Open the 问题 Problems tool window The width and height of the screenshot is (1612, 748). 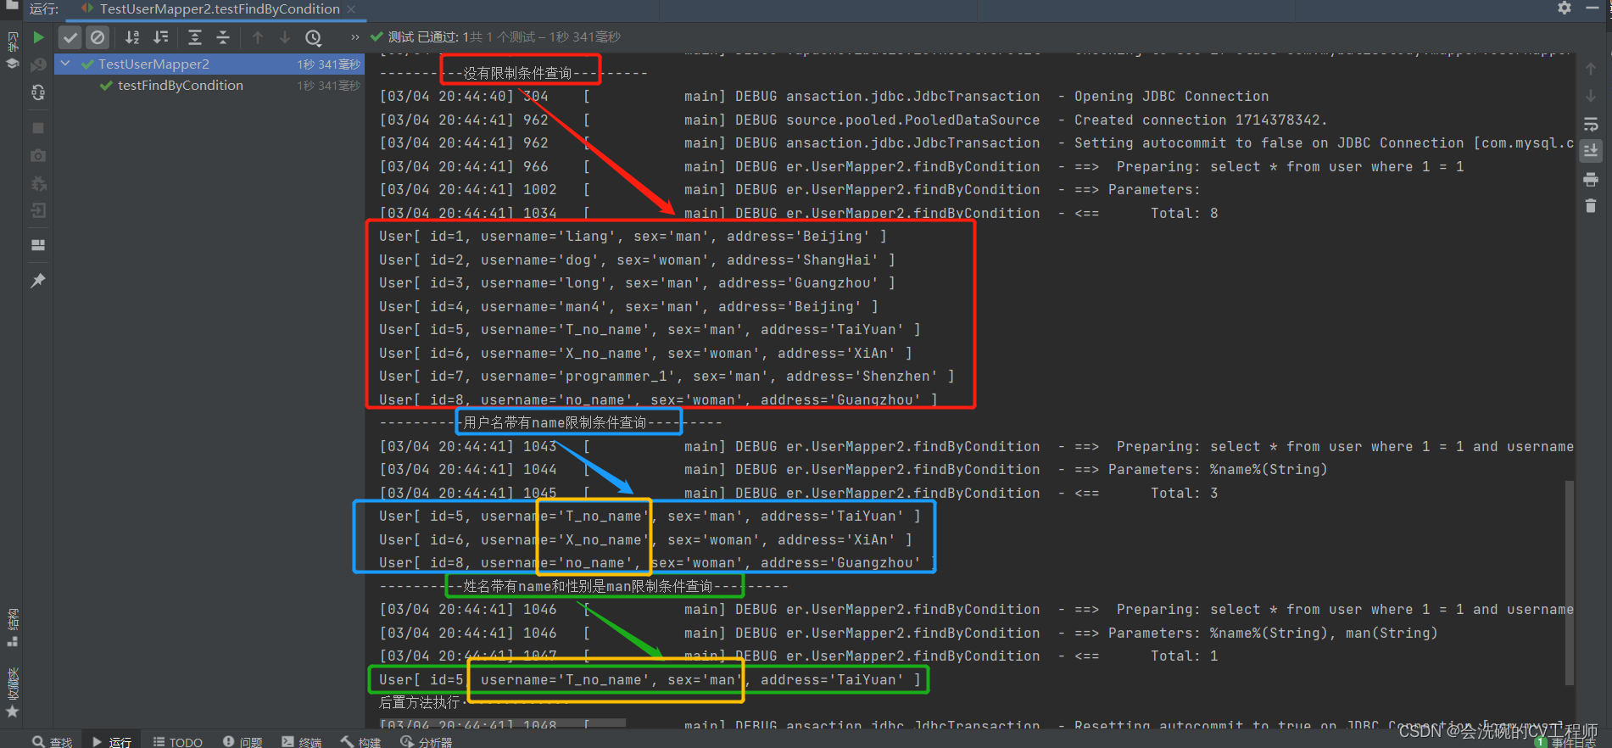243,741
